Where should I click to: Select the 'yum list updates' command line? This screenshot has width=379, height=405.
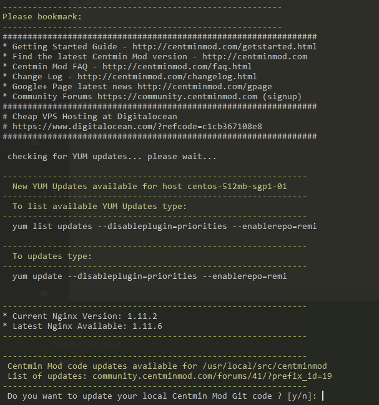[x=164, y=227]
